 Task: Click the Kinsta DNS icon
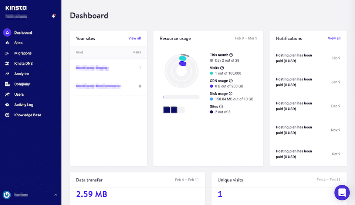(x=7, y=64)
